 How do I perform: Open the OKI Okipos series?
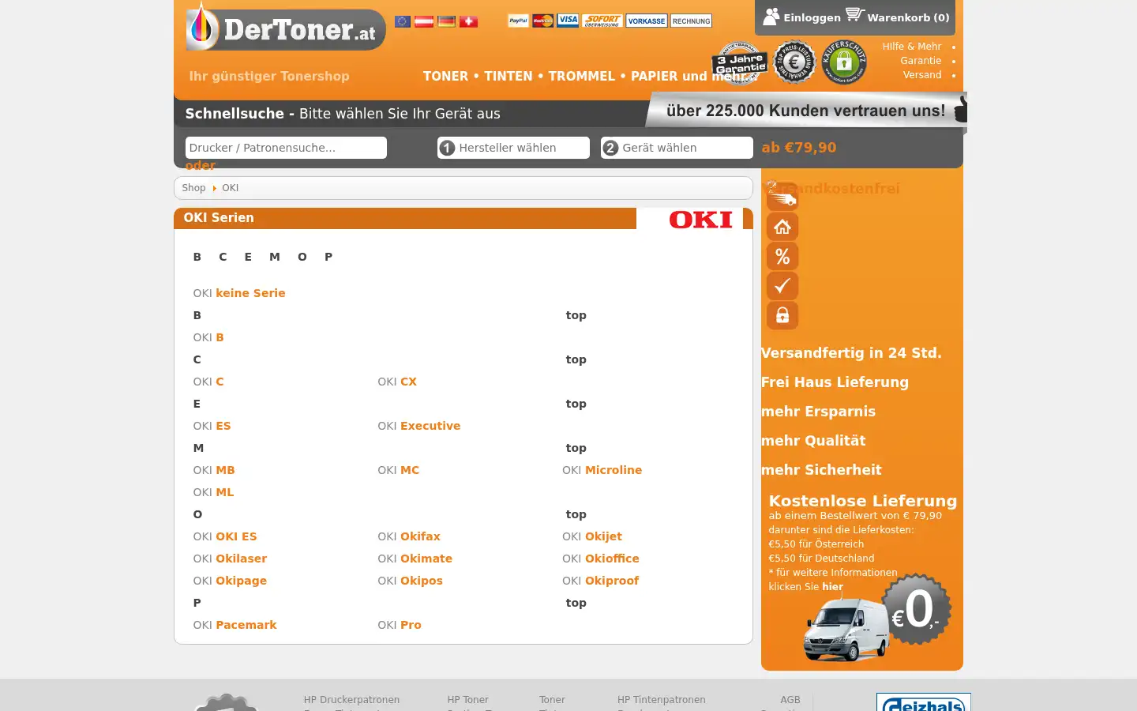(x=410, y=581)
